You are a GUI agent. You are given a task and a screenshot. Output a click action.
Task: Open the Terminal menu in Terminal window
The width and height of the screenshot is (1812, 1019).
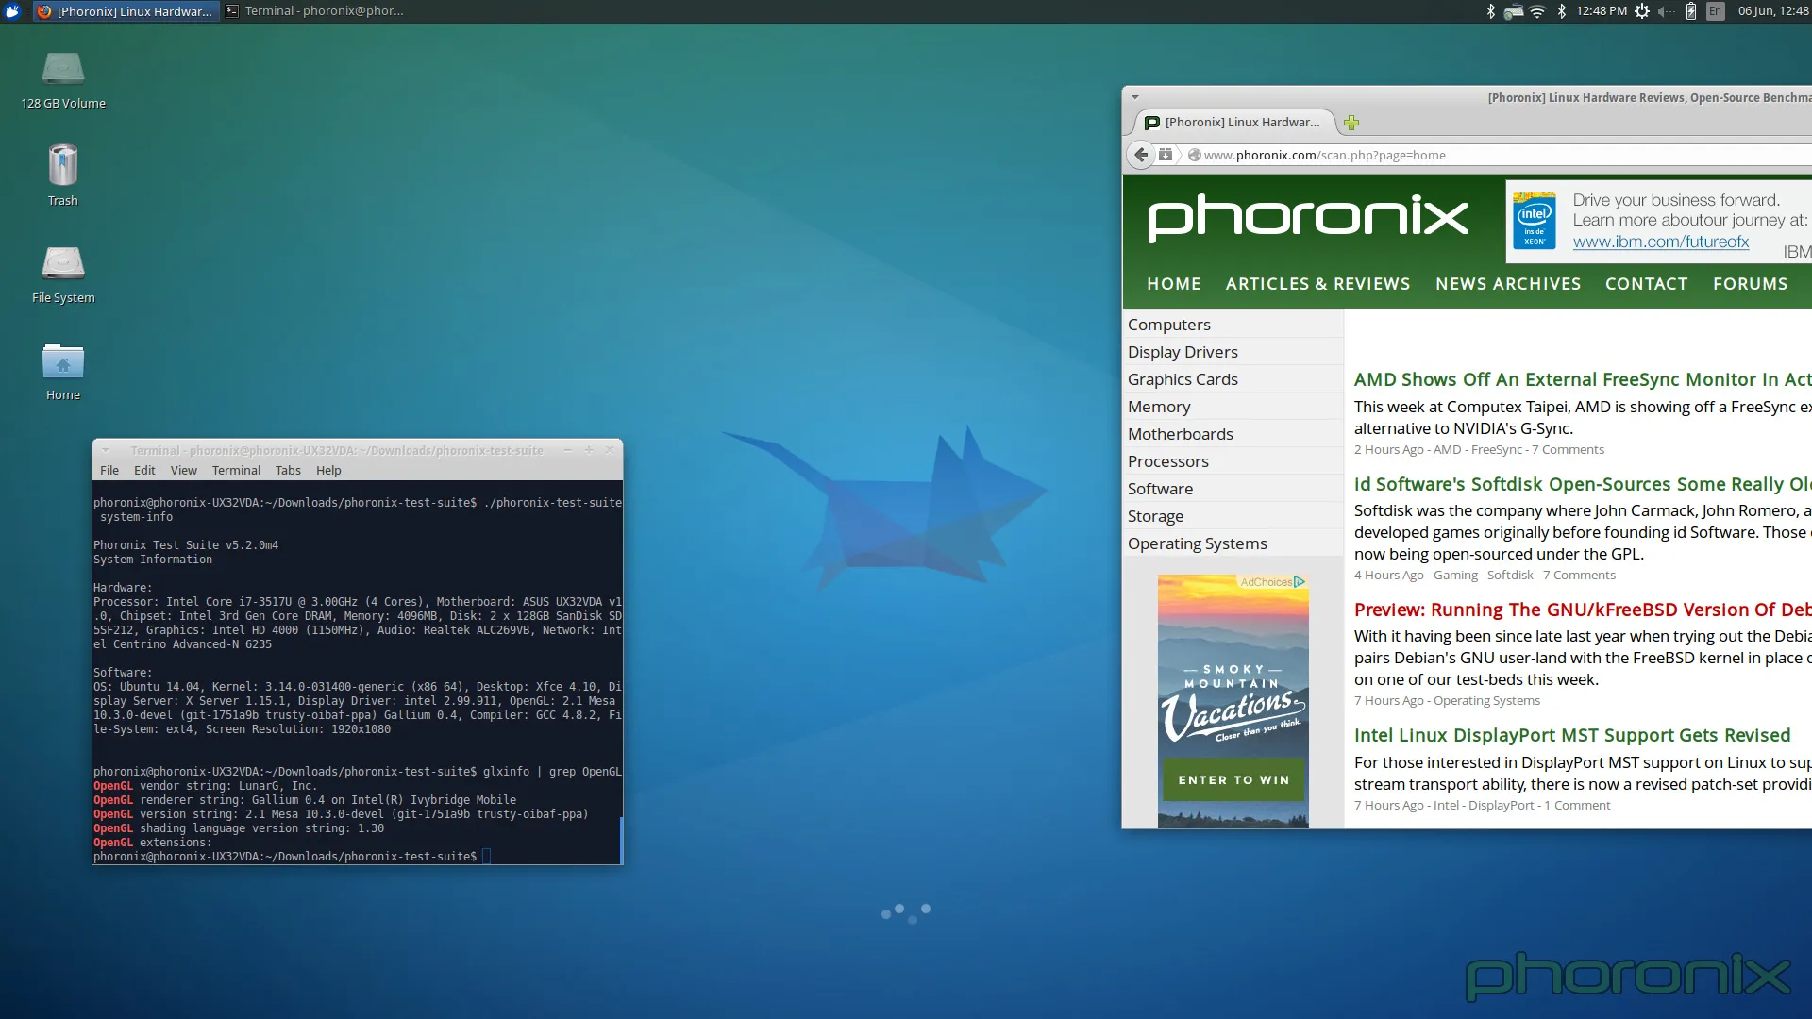pyautogui.click(x=236, y=470)
